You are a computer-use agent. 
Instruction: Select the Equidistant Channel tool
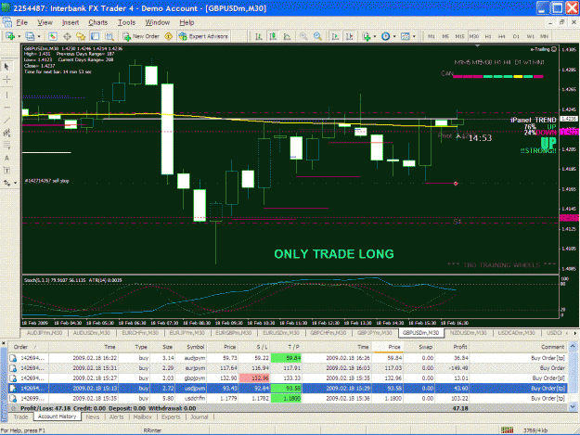(6, 133)
